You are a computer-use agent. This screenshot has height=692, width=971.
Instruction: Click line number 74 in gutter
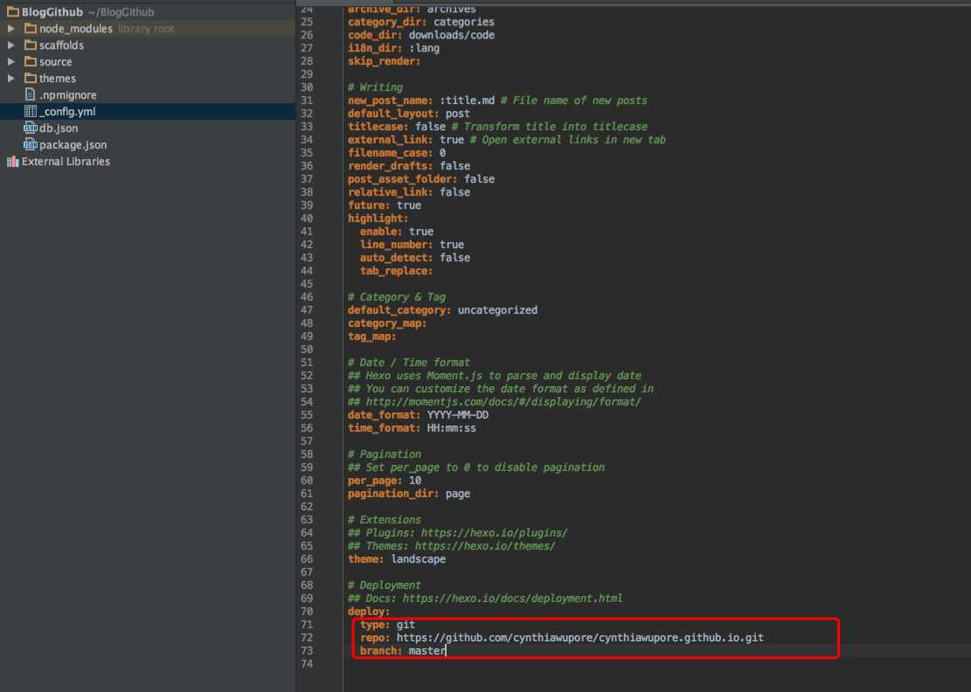(307, 664)
